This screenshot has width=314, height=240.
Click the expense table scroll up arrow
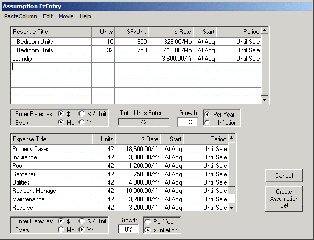232,138
